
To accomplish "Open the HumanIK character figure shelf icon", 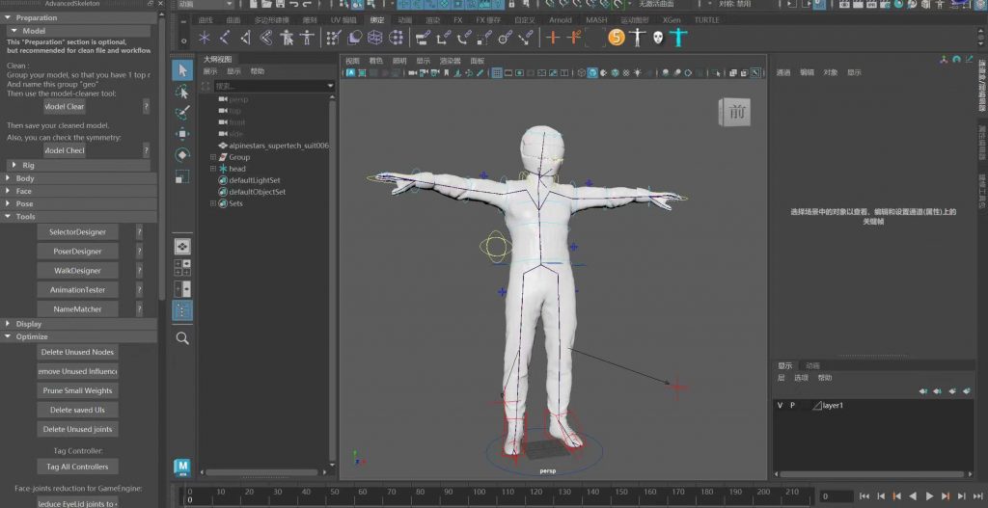I will (x=287, y=38).
